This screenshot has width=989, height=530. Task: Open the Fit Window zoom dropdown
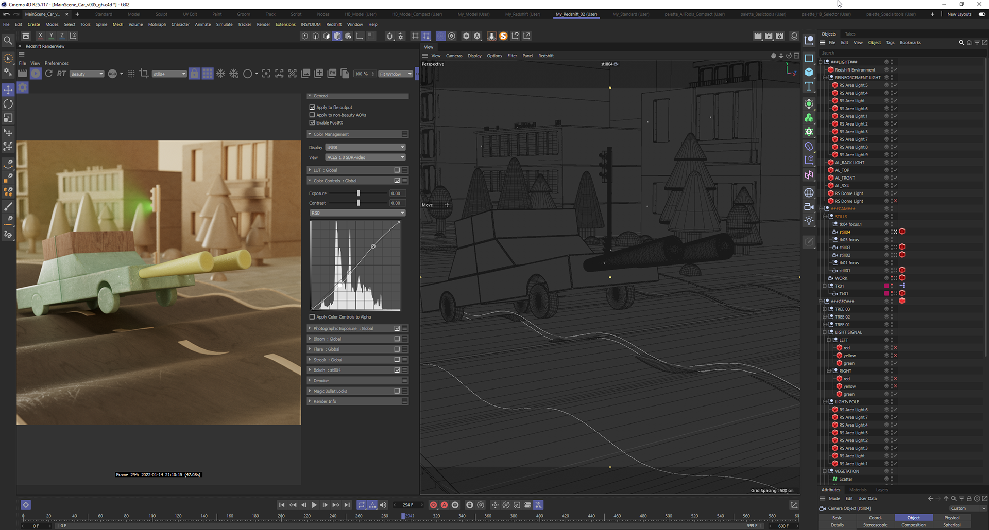tap(396, 74)
